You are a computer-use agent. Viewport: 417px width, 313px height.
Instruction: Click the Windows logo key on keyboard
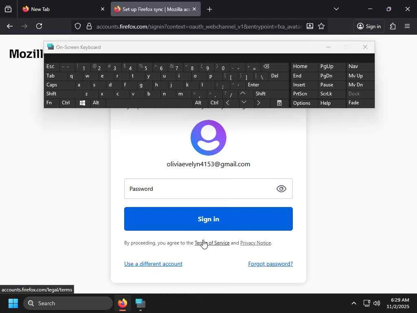click(x=82, y=103)
